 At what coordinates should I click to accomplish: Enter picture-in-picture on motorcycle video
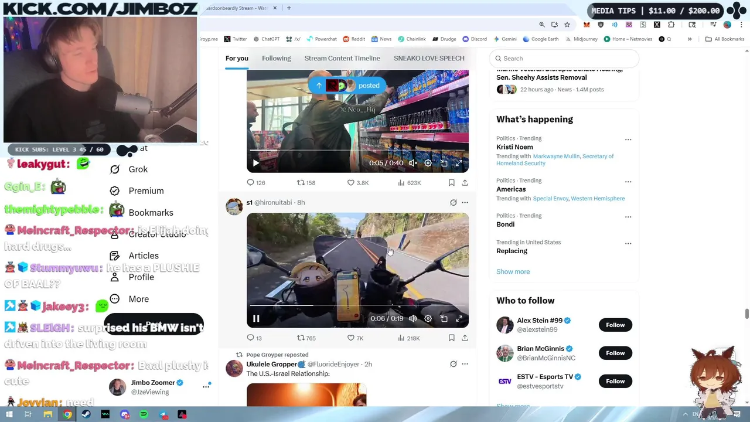click(x=444, y=319)
